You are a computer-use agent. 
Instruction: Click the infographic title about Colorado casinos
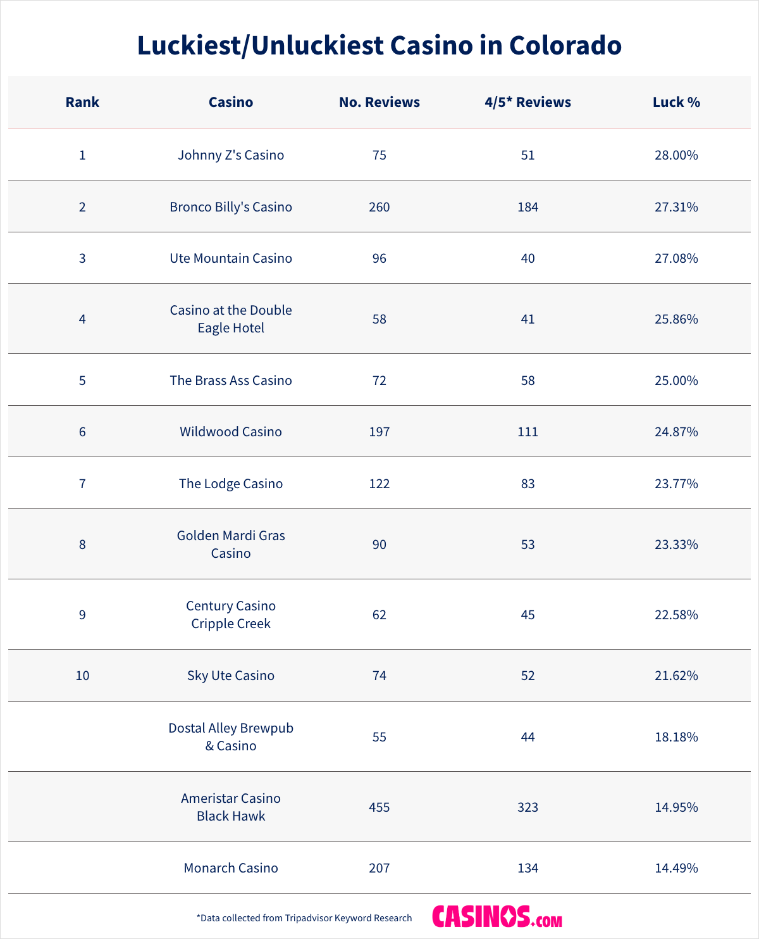pyautogui.click(x=379, y=46)
